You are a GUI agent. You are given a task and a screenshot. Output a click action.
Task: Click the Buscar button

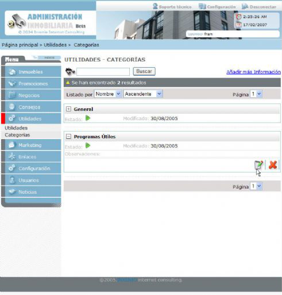(x=144, y=71)
